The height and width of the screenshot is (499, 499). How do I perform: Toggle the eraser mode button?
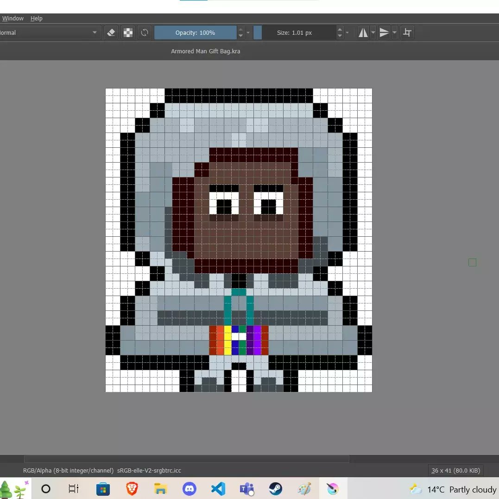click(x=111, y=32)
